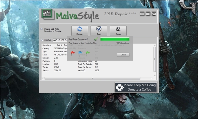This screenshot has height=119, width=198.
Task: Select the blue flag icon
Action: (80, 53)
